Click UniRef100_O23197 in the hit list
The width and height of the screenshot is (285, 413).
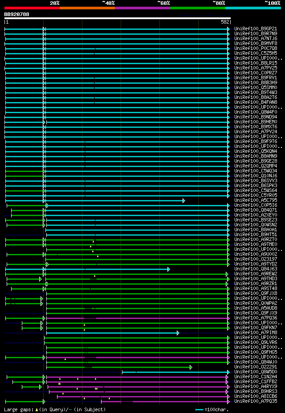pos(256,259)
